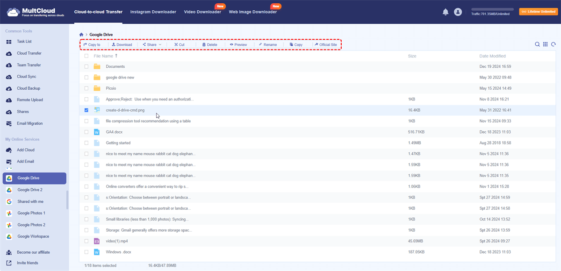Select Google Drive in sidebar

click(x=34, y=178)
